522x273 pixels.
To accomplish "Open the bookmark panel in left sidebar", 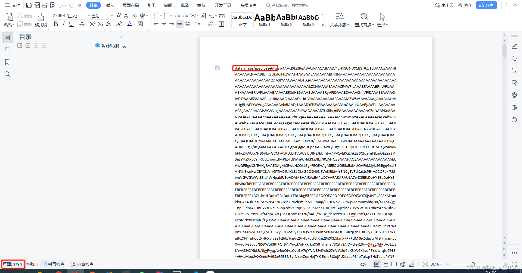I will (x=7, y=62).
